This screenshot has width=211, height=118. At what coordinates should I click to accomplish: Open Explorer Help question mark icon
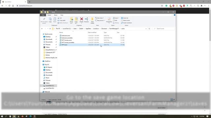(174, 15)
